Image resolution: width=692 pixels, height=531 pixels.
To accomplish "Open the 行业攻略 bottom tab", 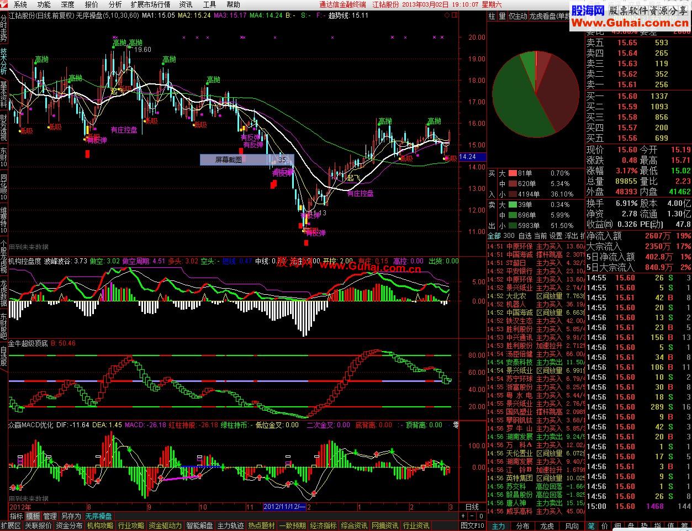I will pyautogui.click(x=131, y=526).
